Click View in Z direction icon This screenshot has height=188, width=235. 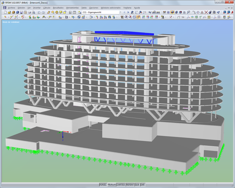click(x=152, y=17)
